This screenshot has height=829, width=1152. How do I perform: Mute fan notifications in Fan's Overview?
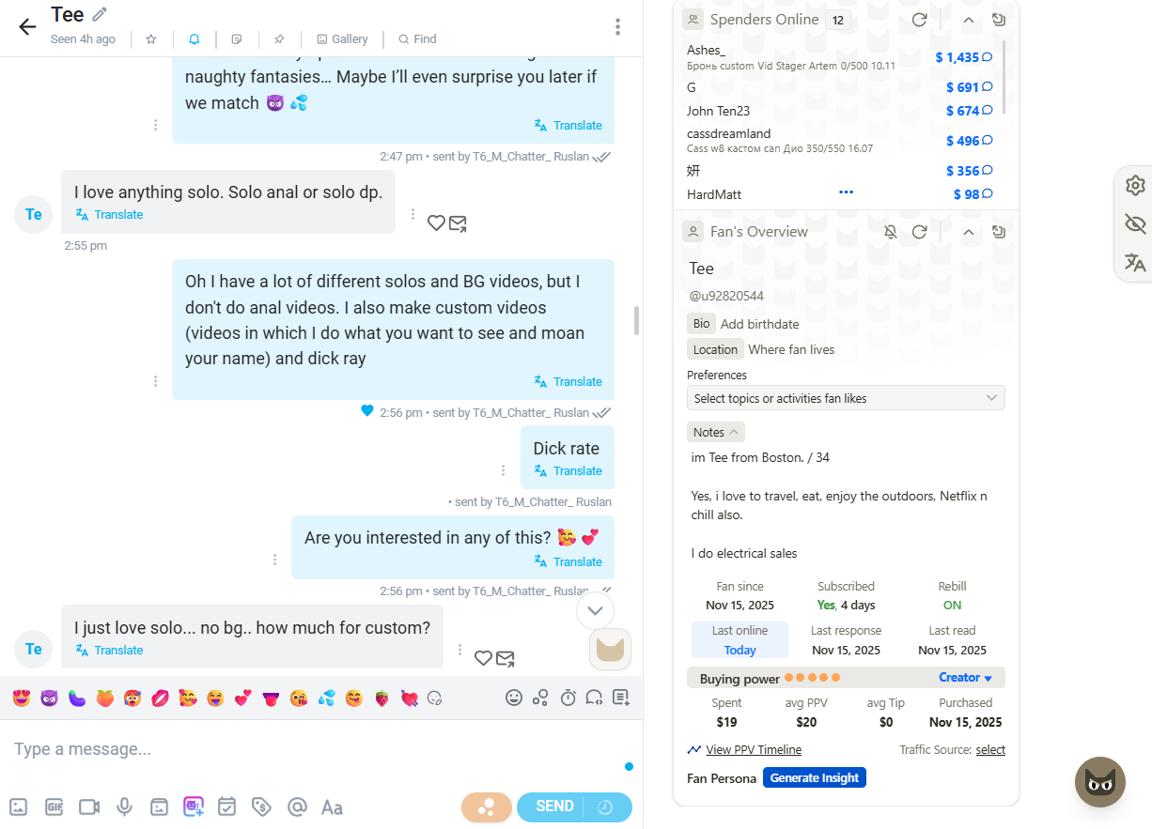pyautogui.click(x=891, y=232)
